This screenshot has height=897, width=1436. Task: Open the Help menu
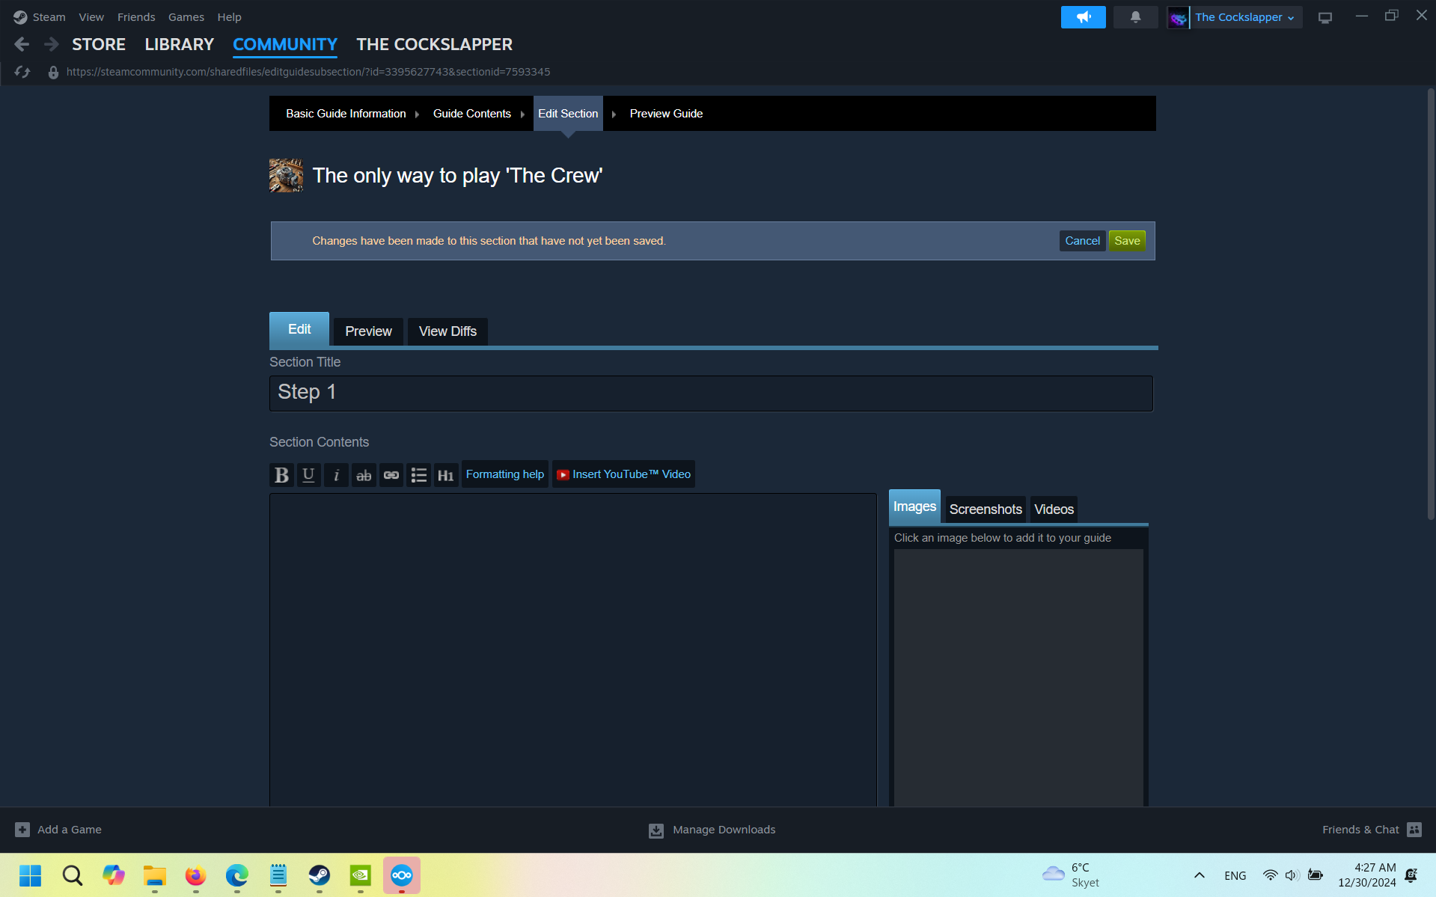[229, 17]
